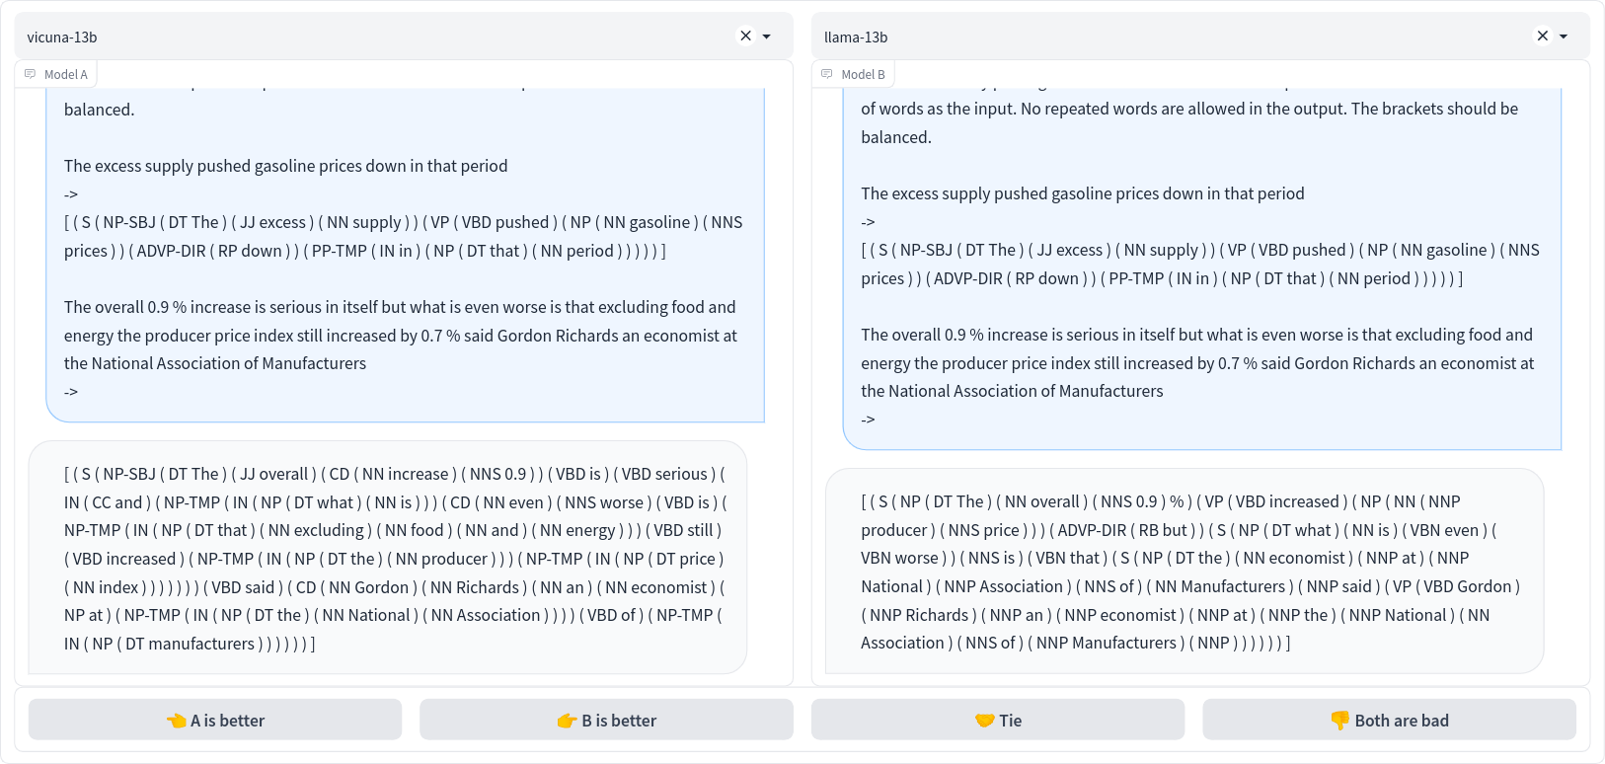
Task: Clear the vicuna-13b model selection
Action: (745, 36)
